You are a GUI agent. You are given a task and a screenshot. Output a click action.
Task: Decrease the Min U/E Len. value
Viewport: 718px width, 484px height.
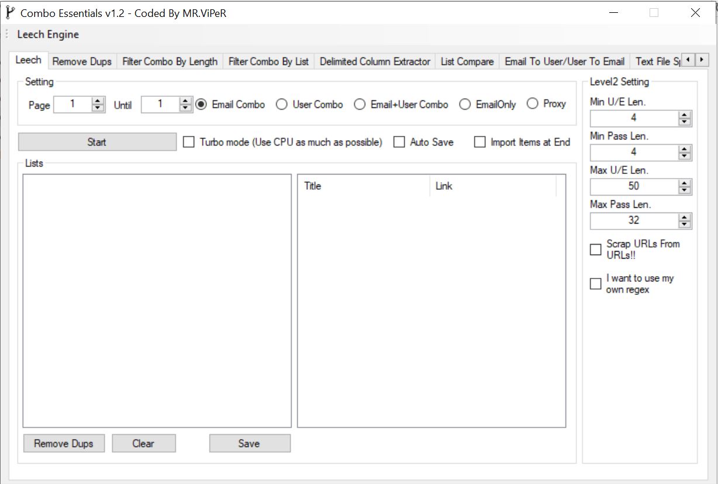point(684,122)
